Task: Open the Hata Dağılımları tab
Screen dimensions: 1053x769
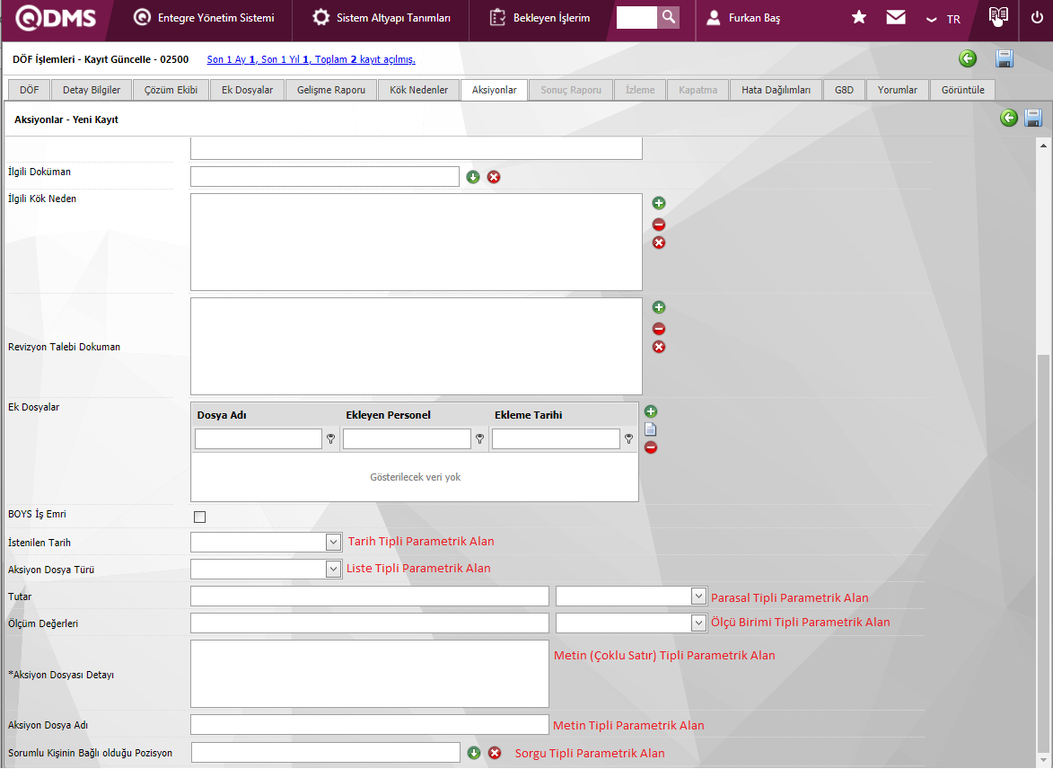Action: (776, 90)
